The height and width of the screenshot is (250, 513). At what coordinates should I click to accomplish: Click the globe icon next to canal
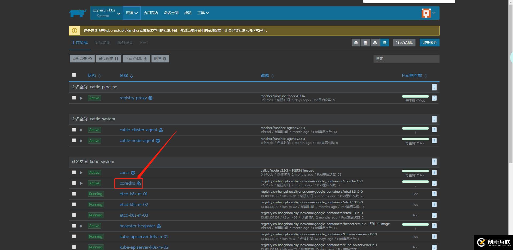pos(133,173)
